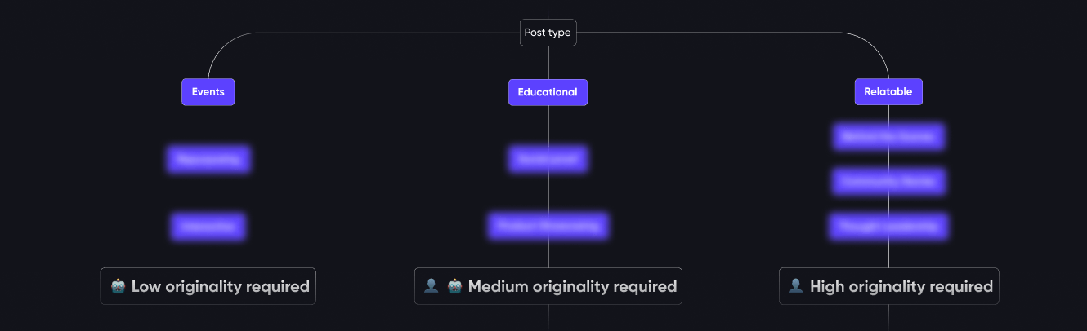Open the Educational category node

pos(548,92)
